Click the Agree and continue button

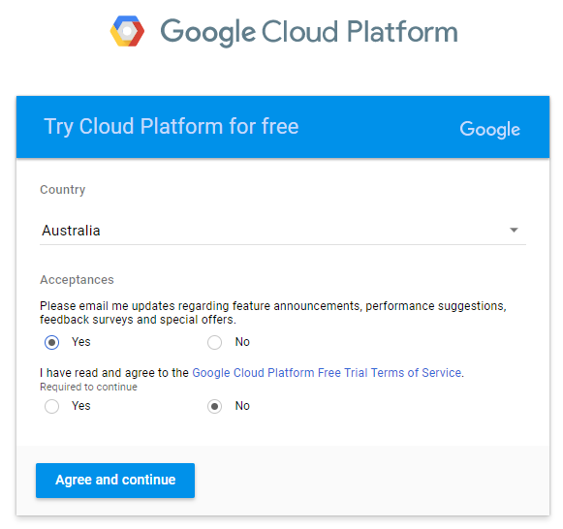[115, 481]
